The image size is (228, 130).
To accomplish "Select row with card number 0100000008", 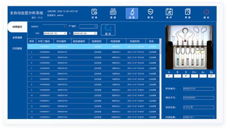I will coord(93,85).
